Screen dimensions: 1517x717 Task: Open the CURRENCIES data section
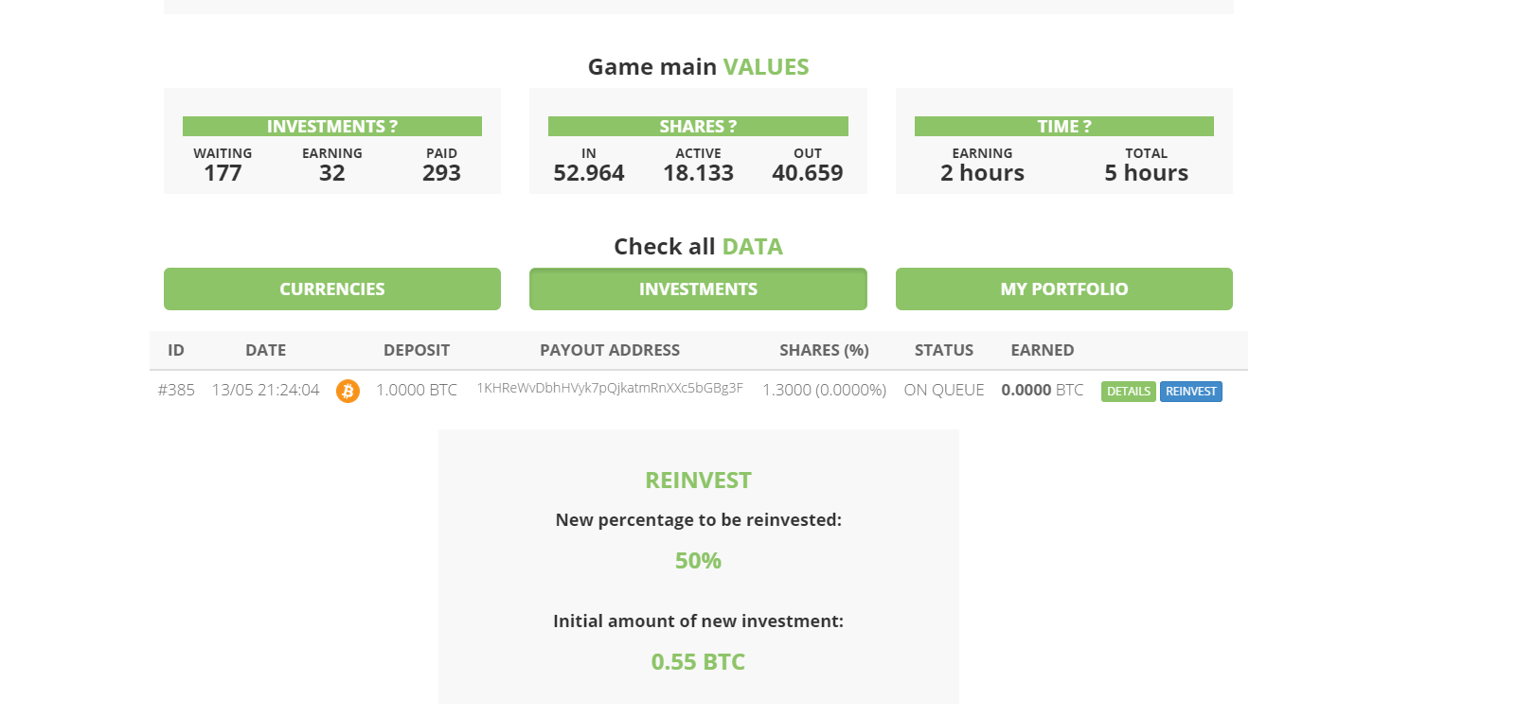332,289
